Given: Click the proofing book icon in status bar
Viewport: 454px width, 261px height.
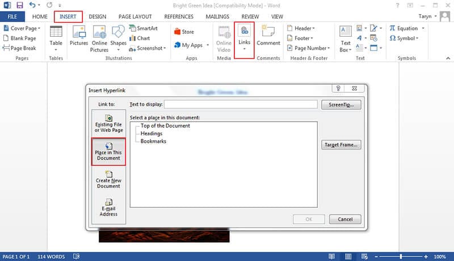Looking at the screenshot, I should click(x=77, y=256).
